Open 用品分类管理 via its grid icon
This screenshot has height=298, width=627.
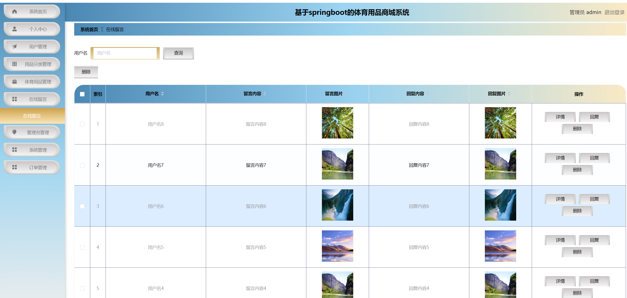point(15,64)
